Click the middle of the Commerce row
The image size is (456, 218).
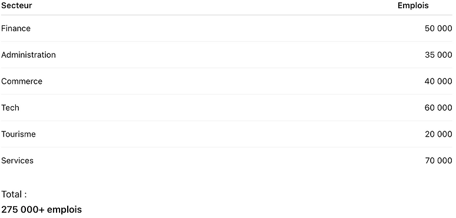(x=227, y=81)
